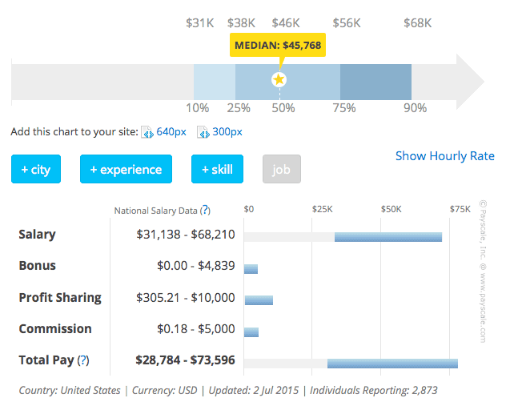Open the Total Pay help question mark
Viewport: 506px width, 418px height.
[x=83, y=360]
